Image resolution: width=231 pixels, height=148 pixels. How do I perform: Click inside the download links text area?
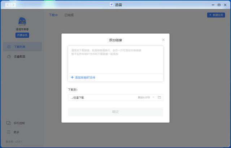click(x=115, y=62)
